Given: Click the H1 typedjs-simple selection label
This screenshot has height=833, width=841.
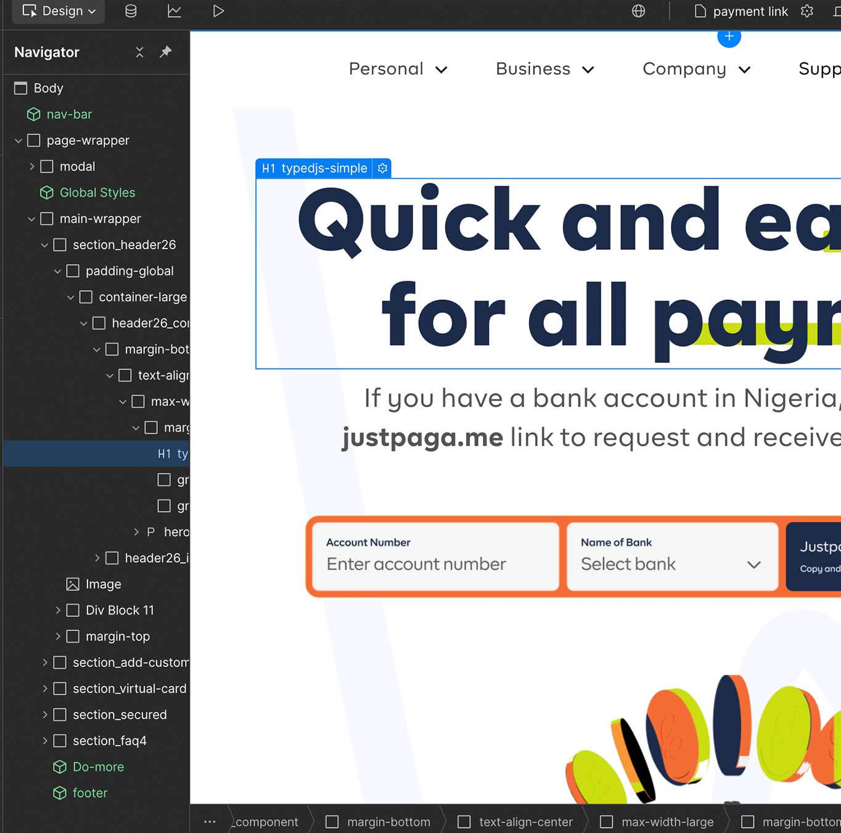Looking at the screenshot, I should point(314,168).
